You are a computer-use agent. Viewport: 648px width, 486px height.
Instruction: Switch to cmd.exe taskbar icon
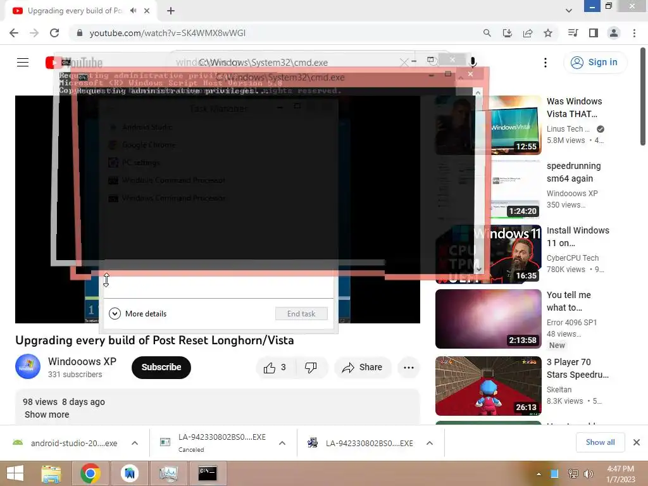coord(208,473)
